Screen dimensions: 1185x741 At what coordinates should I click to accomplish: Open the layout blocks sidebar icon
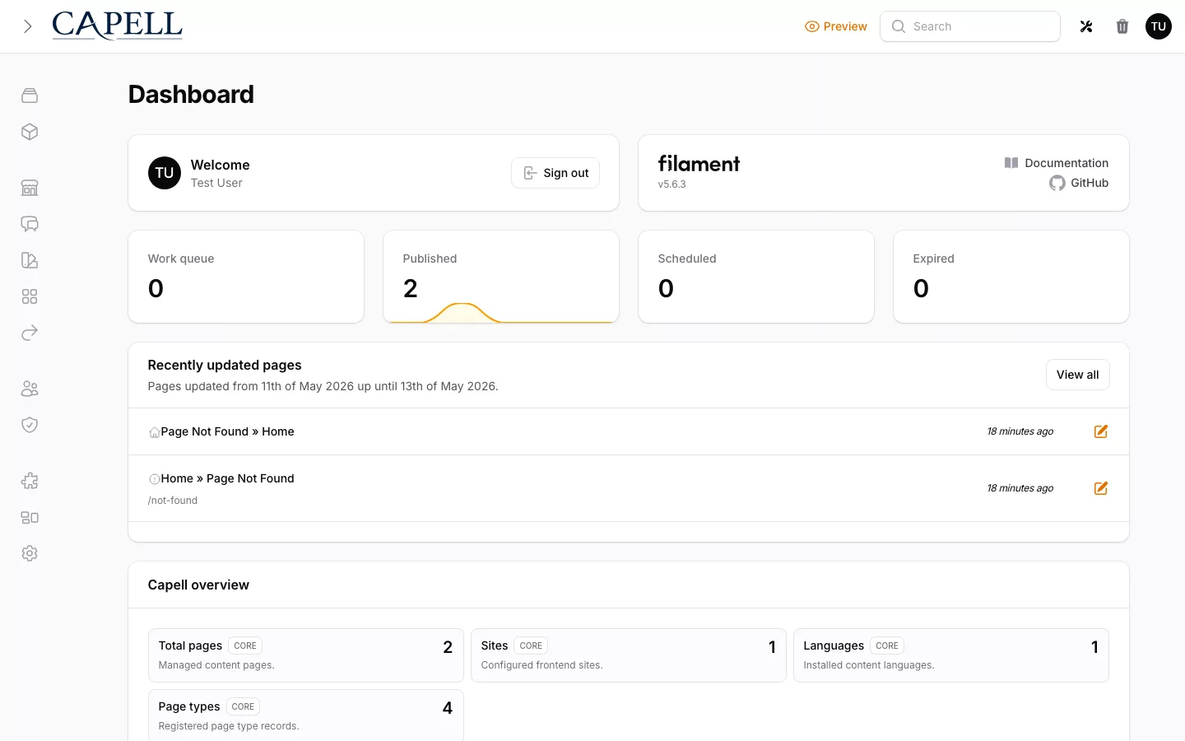30,517
